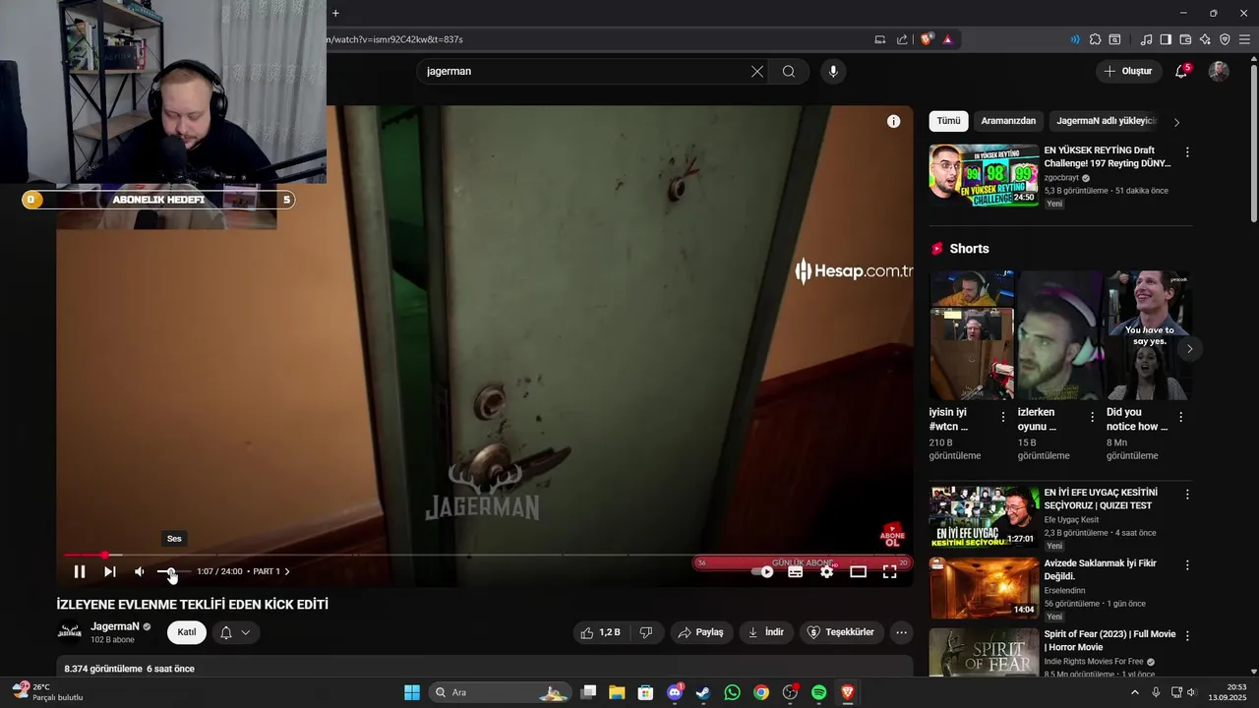Pause the video playback
Viewport: 1259px width, 708px height.
[x=80, y=571]
